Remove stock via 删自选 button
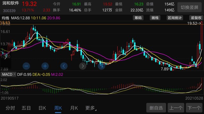The height and width of the screenshot is (114, 204). tap(156, 108)
